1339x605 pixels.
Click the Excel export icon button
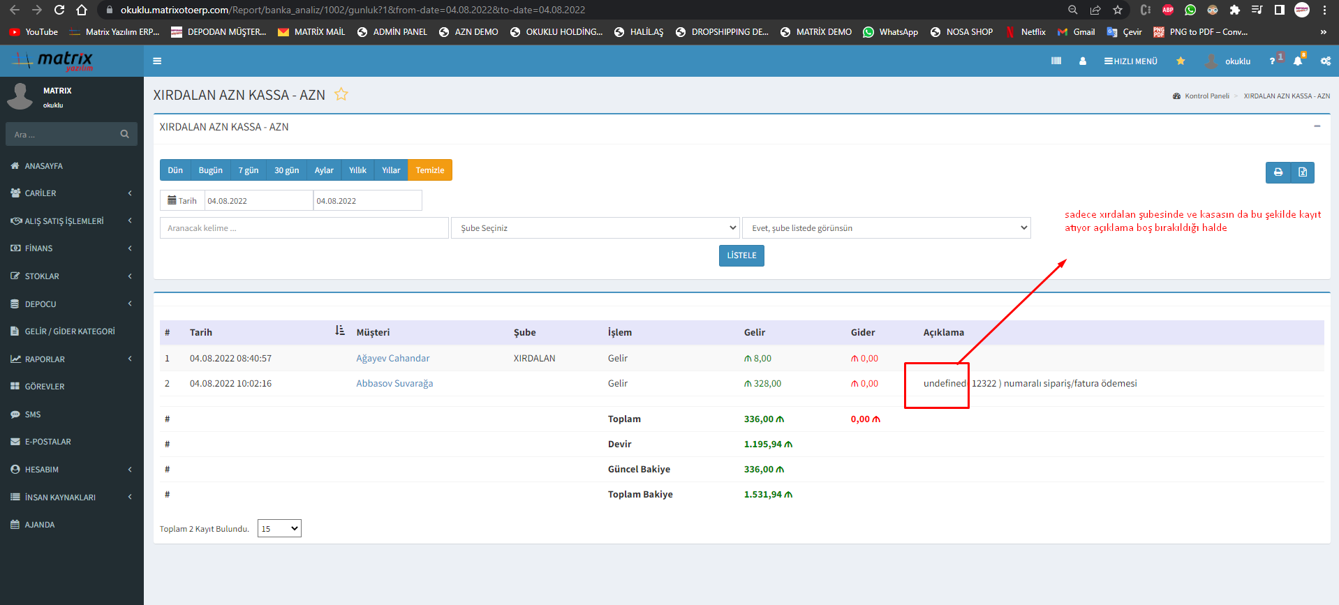click(1302, 172)
